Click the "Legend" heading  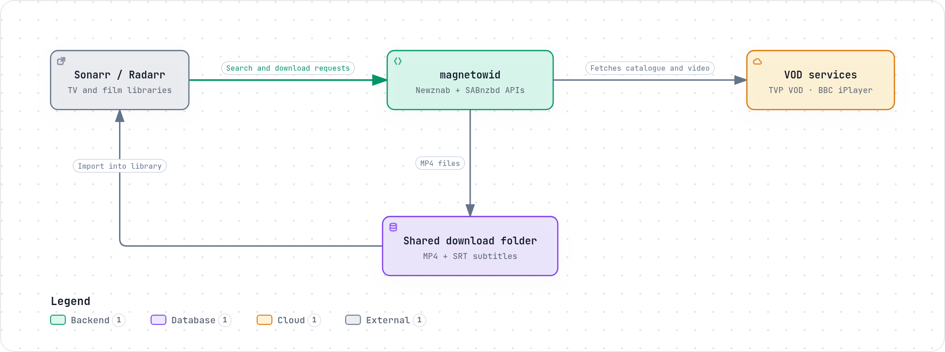click(71, 301)
